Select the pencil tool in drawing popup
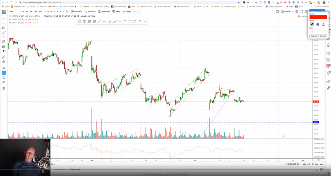331x176 pixels. click(312, 24)
